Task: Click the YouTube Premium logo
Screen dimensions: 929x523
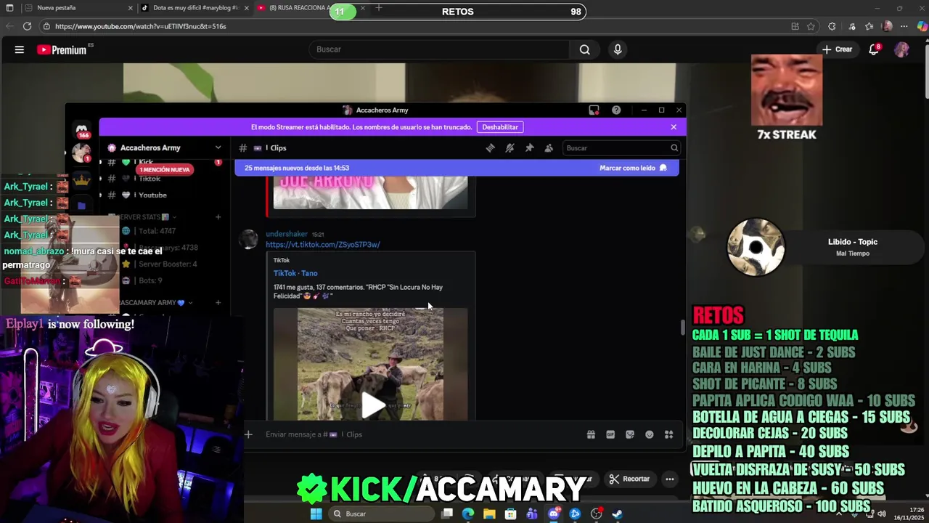Action: point(62,49)
